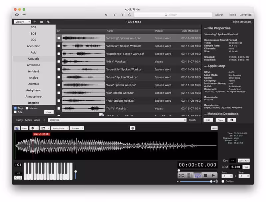Uncheck the Tags checkbox

coord(15,108)
